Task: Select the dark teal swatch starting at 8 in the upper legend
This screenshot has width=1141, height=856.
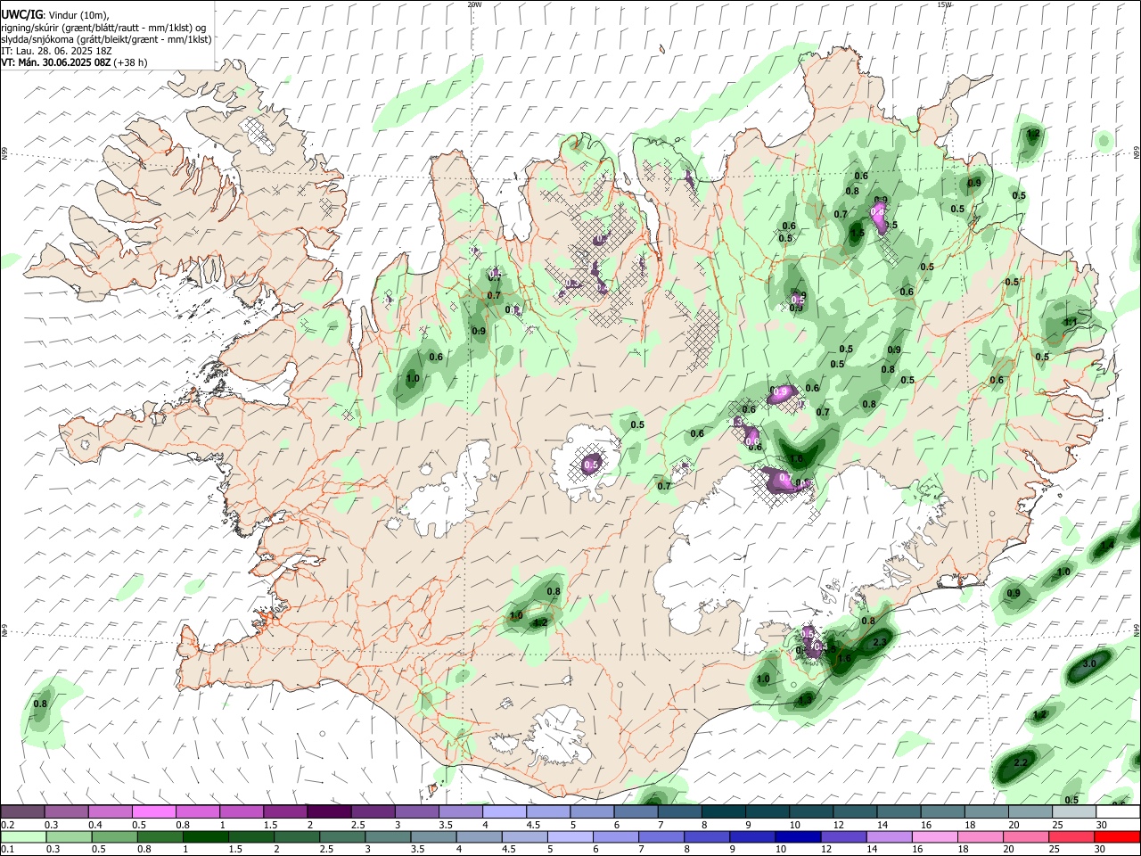Action: tap(723, 811)
